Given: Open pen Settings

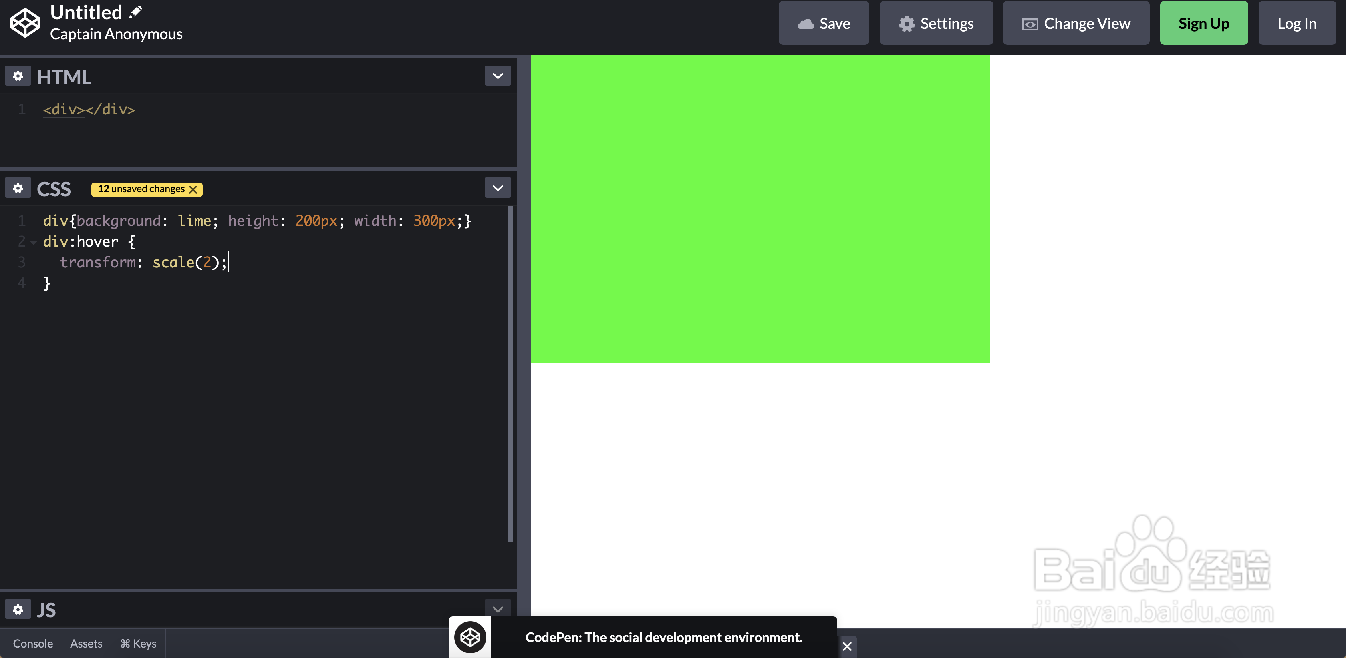Looking at the screenshot, I should 936,24.
